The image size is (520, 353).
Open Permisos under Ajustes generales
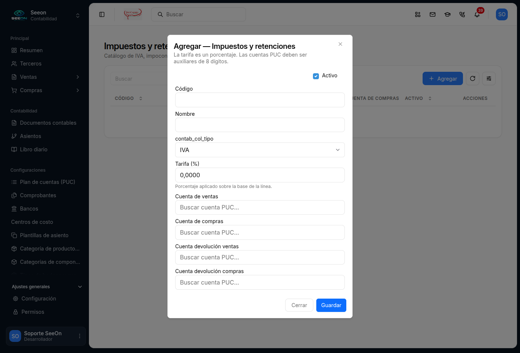point(47,312)
